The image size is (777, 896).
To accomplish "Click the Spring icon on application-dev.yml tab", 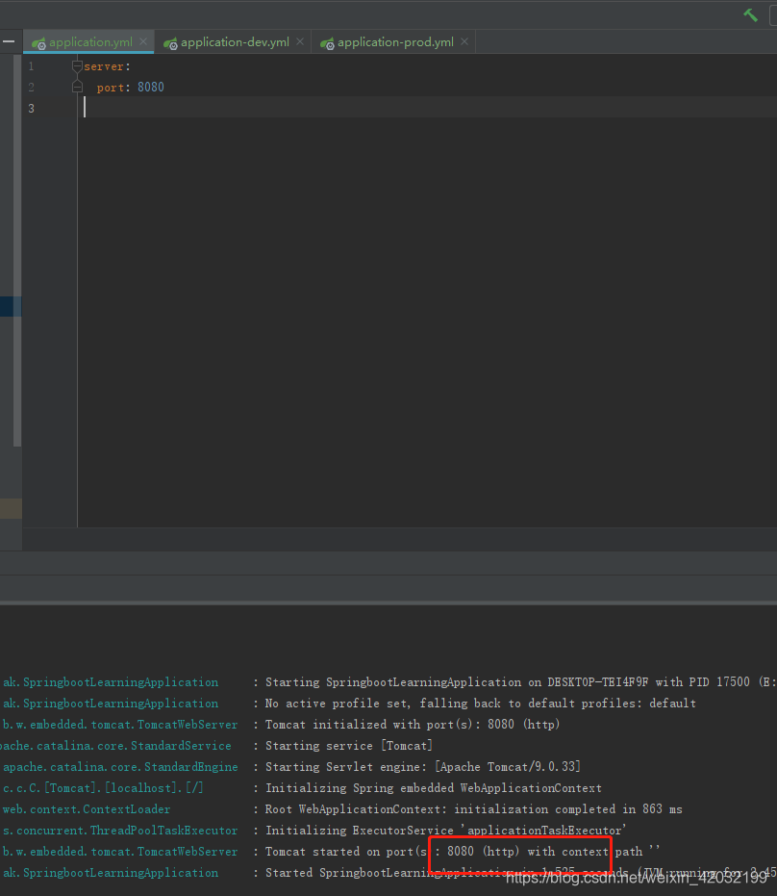I will (x=171, y=43).
